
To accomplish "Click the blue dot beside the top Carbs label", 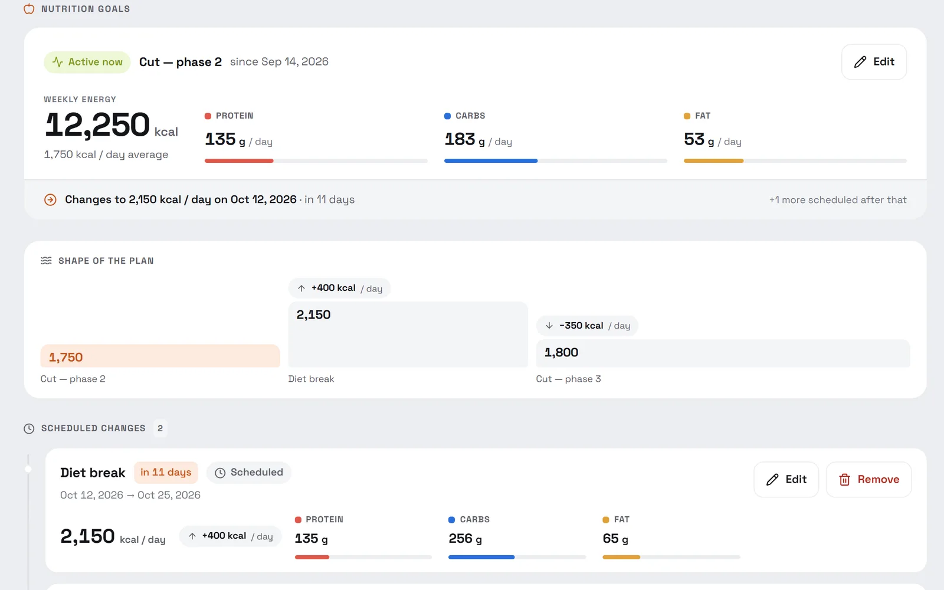I will point(447,116).
